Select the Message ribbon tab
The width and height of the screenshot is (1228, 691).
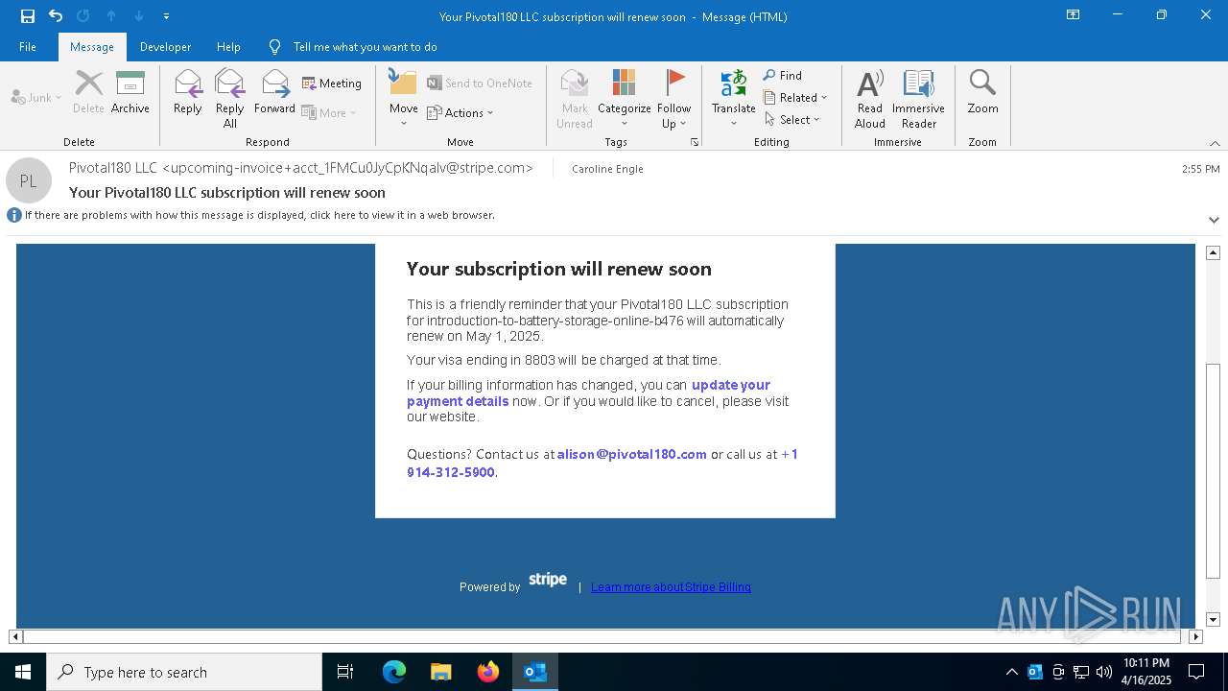point(92,47)
